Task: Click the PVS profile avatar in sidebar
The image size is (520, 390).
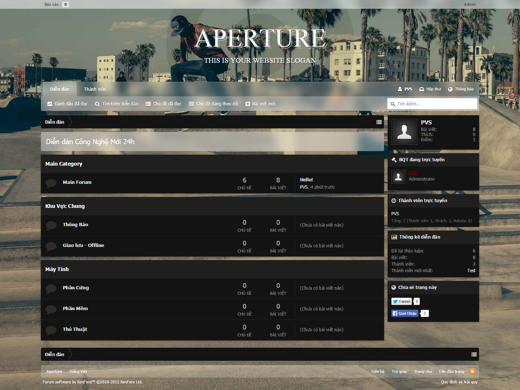Action: (404, 132)
